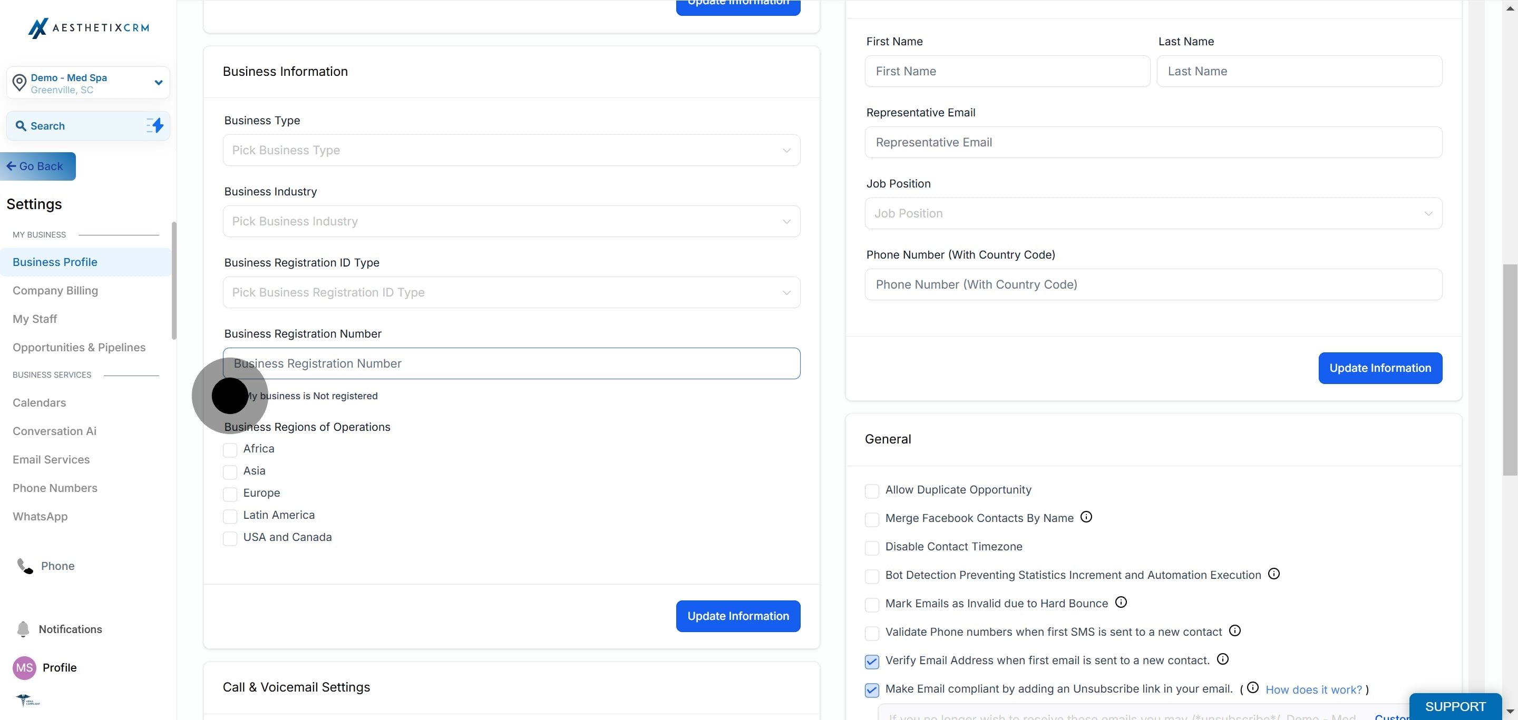Focus the Representative Email input field
The width and height of the screenshot is (1518, 720).
tap(1153, 142)
